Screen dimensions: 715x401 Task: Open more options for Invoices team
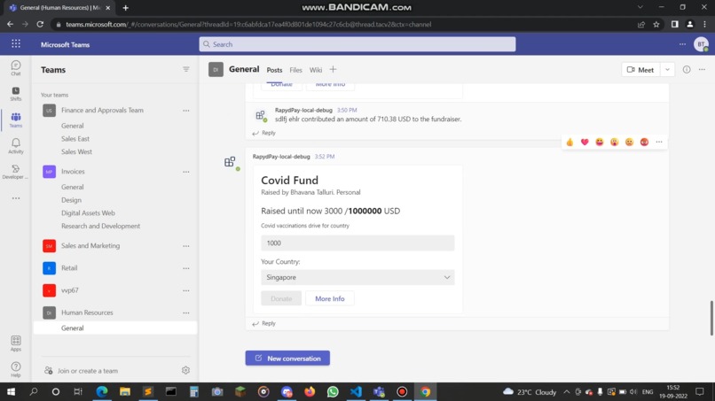pyautogui.click(x=186, y=172)
